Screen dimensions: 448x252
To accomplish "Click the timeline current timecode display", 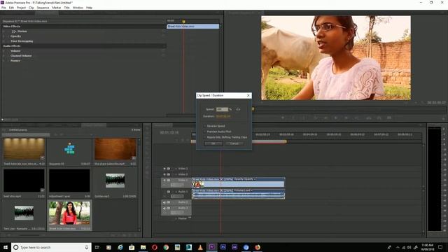I will pyautogui.click(x=169, y=132).
